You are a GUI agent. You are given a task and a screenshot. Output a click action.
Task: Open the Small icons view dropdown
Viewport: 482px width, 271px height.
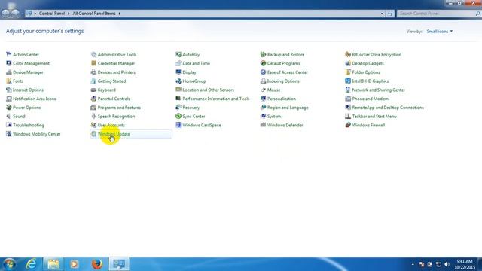440,32
